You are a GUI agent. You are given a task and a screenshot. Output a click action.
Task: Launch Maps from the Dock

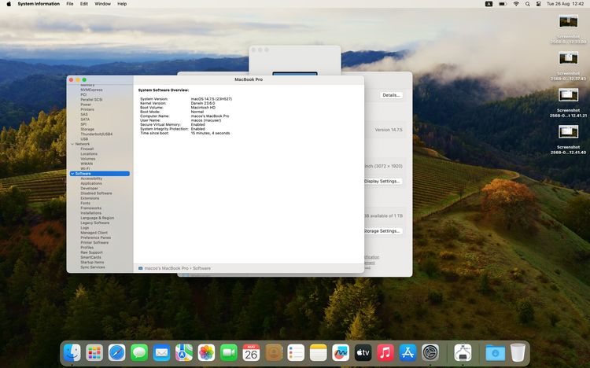click(184, 353)
